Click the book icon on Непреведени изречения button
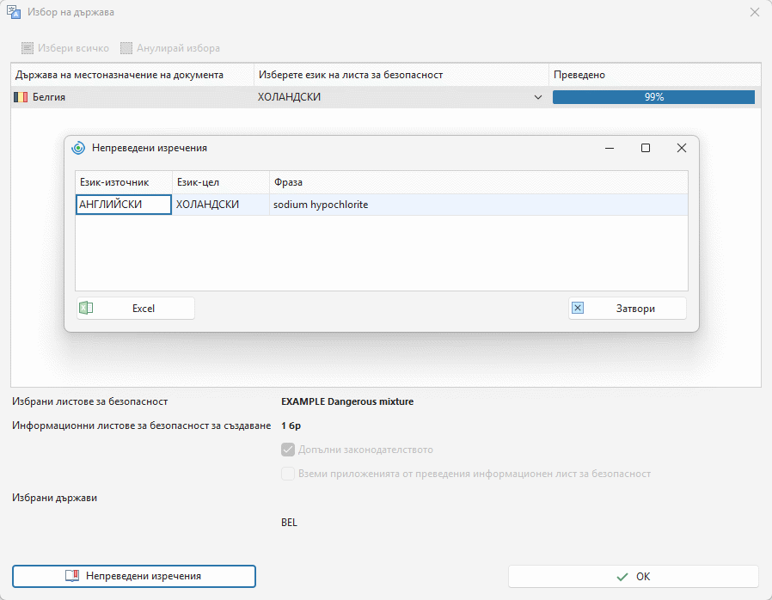This screenshot has height=600, width=772. click(x=72, y=576)
